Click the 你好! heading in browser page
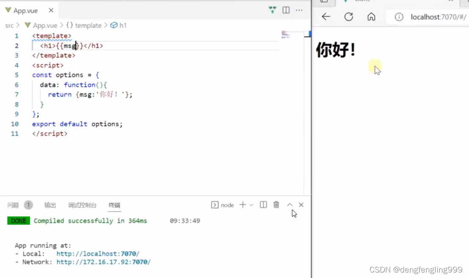 click(336, 50)
